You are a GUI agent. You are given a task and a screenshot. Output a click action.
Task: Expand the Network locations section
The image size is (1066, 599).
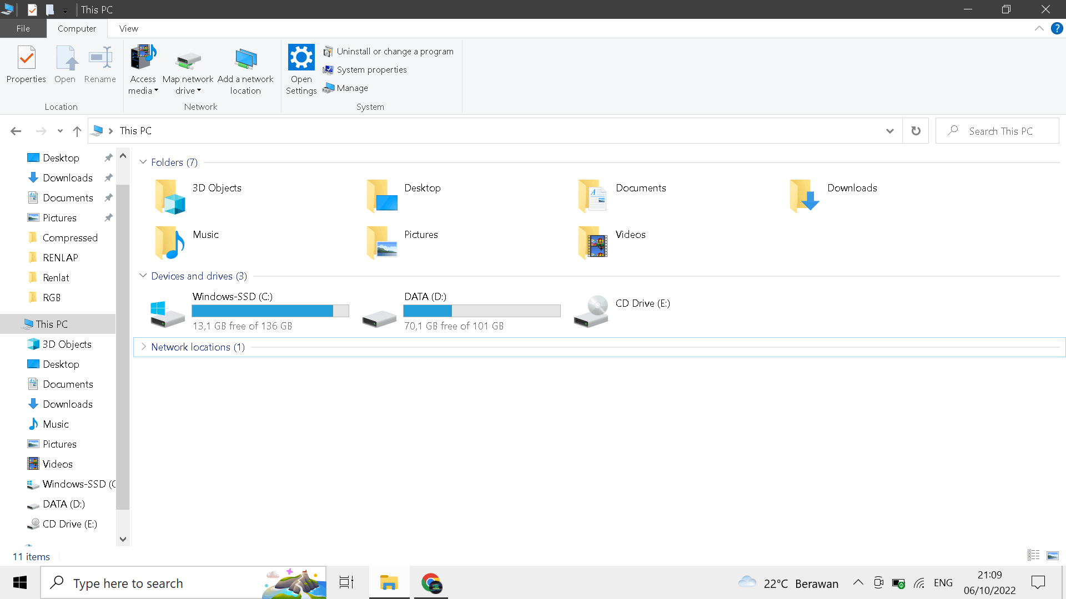click(143, 347)
